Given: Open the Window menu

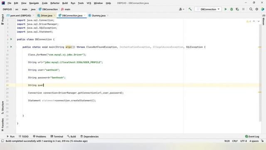Looking at the screenshot, I should (x=98, y=3).
